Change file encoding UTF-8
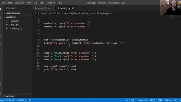The width and height of the screenshot is (181, 102). tap(152, 100)
